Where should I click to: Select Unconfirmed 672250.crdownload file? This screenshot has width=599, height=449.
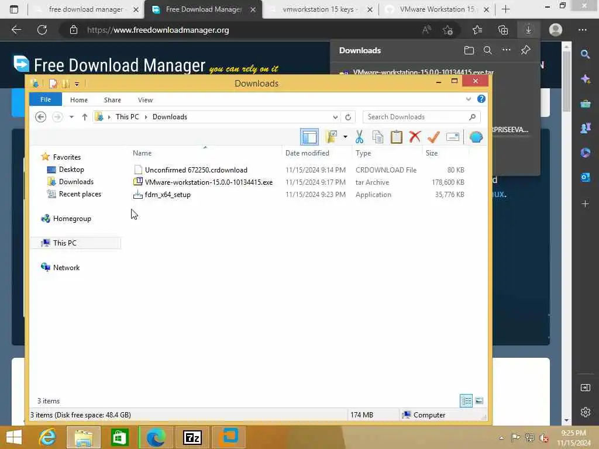click(196, 170)
